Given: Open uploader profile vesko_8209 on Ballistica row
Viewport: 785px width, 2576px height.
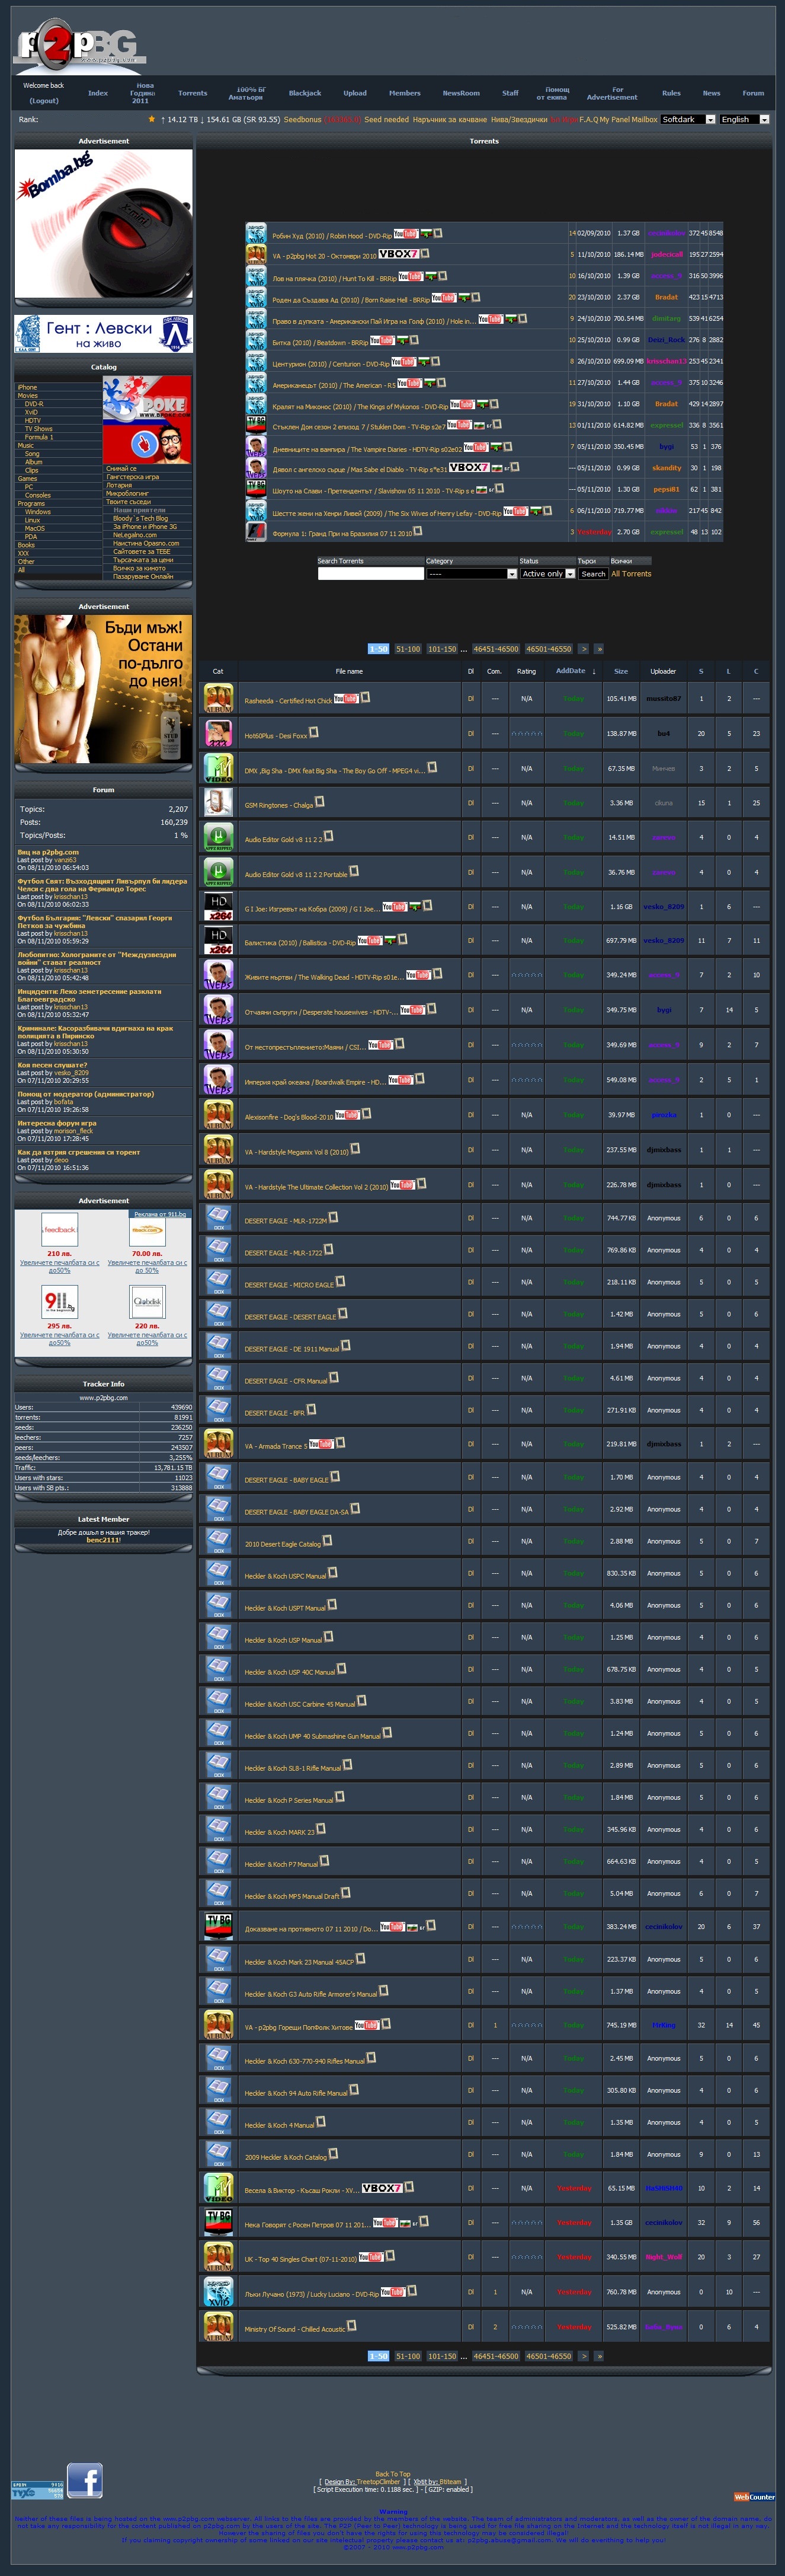Looking at the screenshot, I should pyautogui.click(x=663, y=940).
